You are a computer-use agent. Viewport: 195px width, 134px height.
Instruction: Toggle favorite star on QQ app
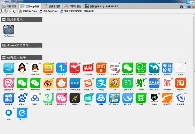pyautogui.click(x=27, y=63)
